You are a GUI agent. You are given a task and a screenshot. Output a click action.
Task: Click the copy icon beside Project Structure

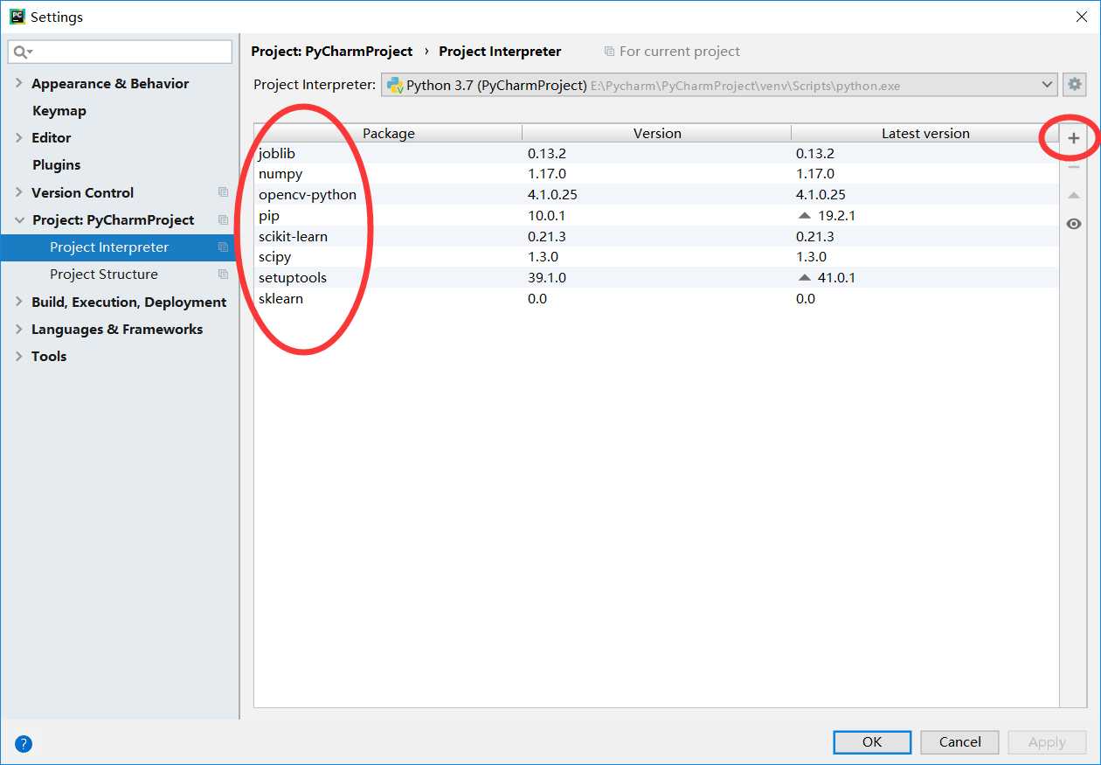(223, 275)
